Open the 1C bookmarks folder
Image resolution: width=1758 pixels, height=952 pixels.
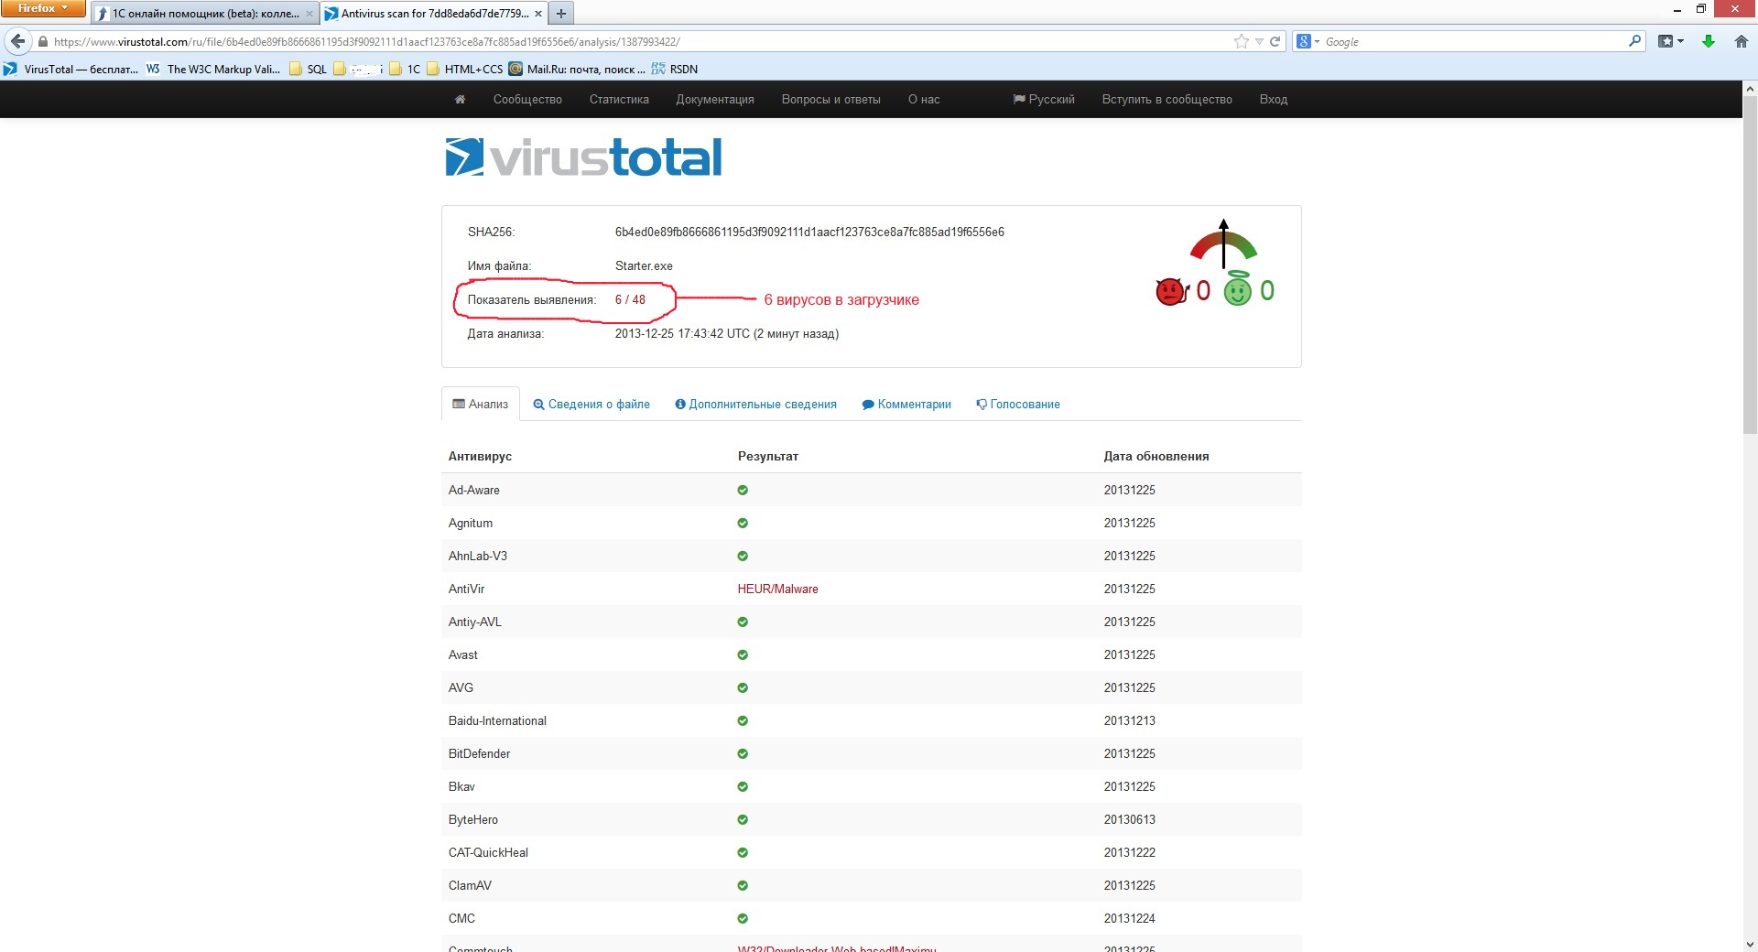click(406, 69)
